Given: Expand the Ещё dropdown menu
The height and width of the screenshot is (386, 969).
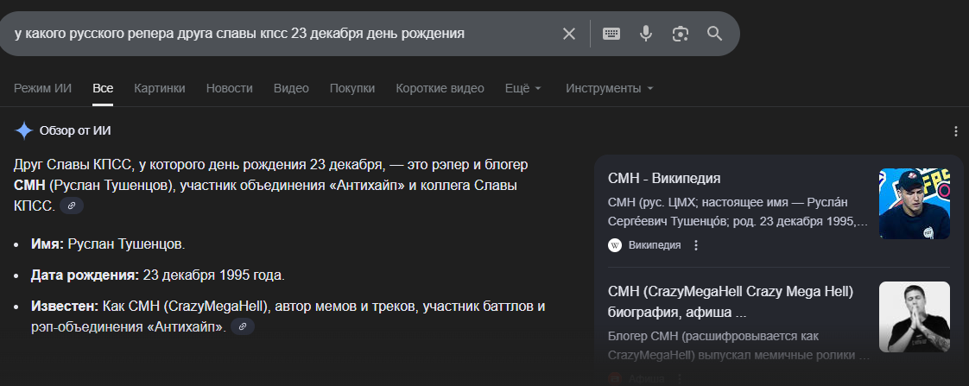Looking at the screenshot, I should (x=522, y=88).
